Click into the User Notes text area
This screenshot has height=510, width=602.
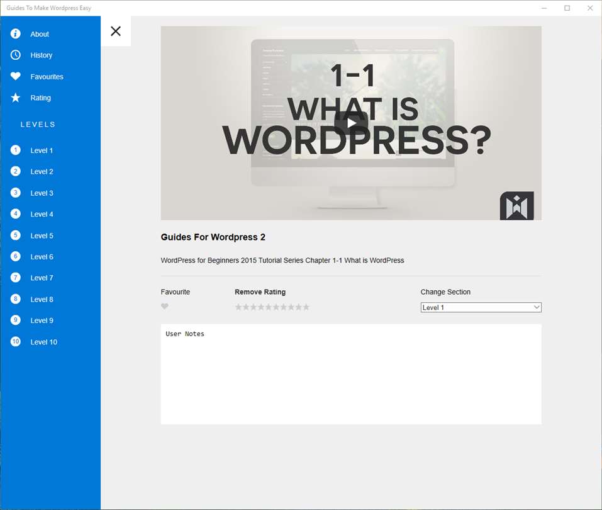(x=351, y=375)
